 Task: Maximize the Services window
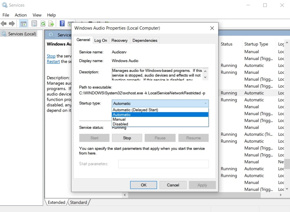pyautogui.click(x=265, y=5)
